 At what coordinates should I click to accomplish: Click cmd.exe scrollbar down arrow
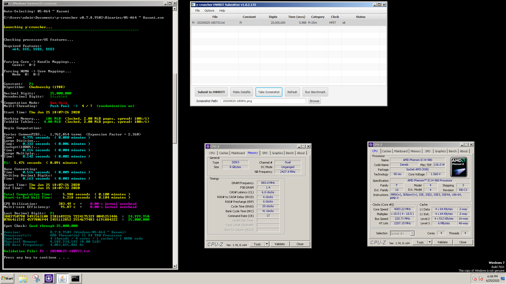coord(174,266)
